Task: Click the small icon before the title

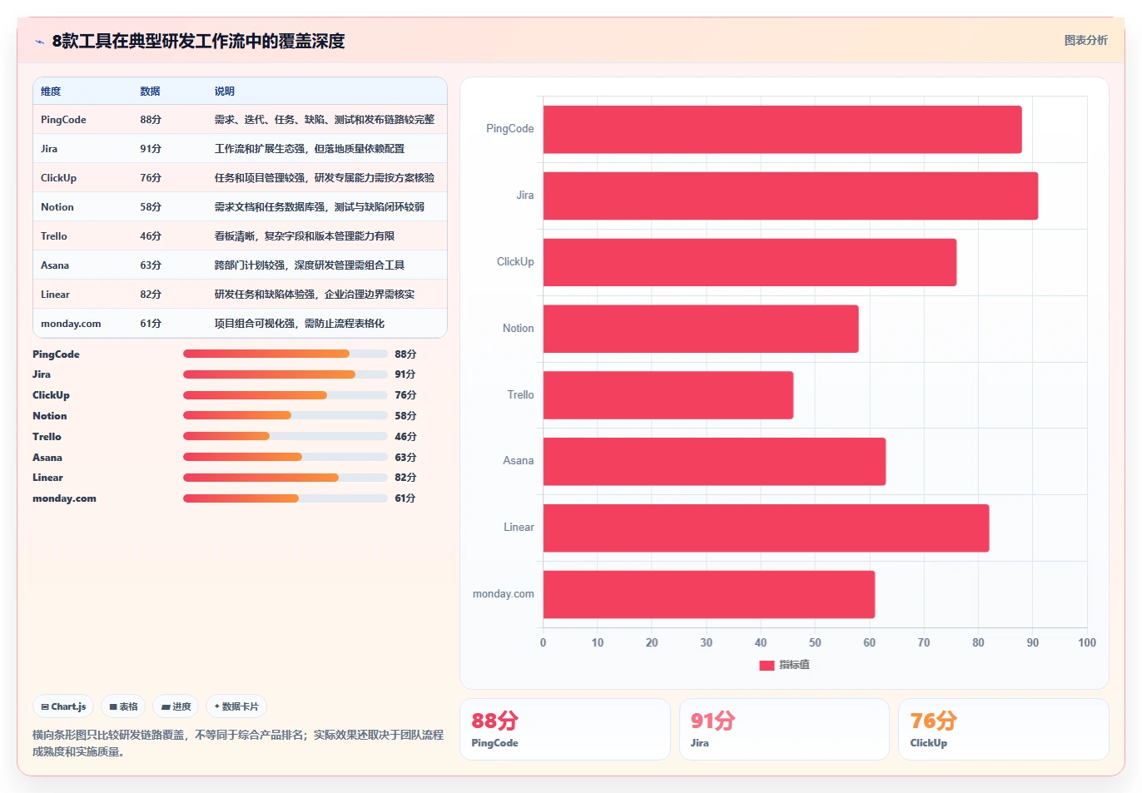Action: tap(39, 42)
